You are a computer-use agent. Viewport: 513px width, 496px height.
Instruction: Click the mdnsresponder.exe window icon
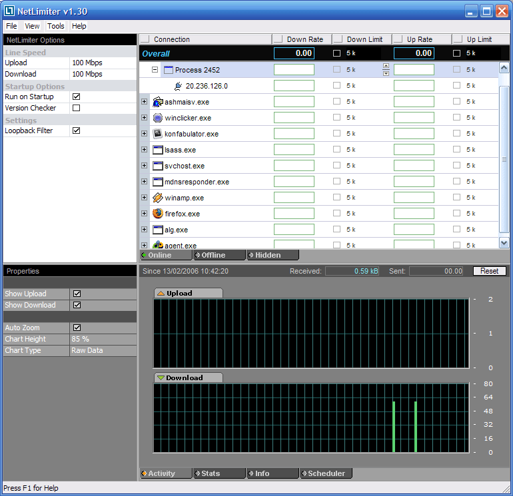pos(158,182)
